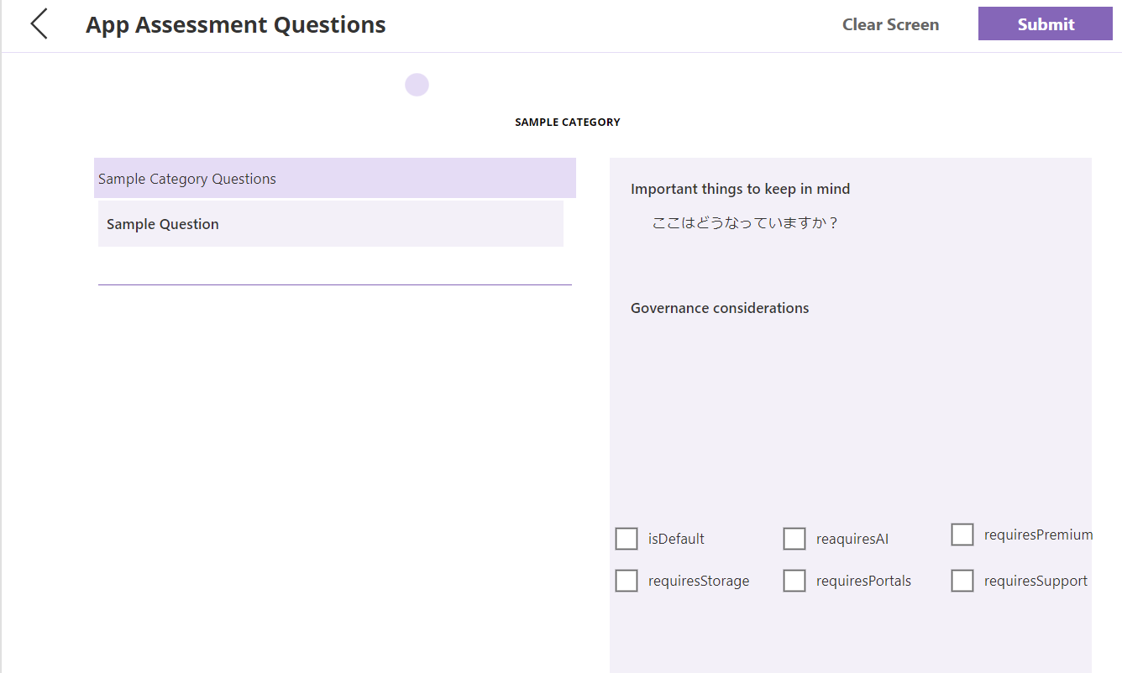Viewport: 1122px width, 673px height.
Task: Check the requiresPremium box
Action: coord(962,535)
